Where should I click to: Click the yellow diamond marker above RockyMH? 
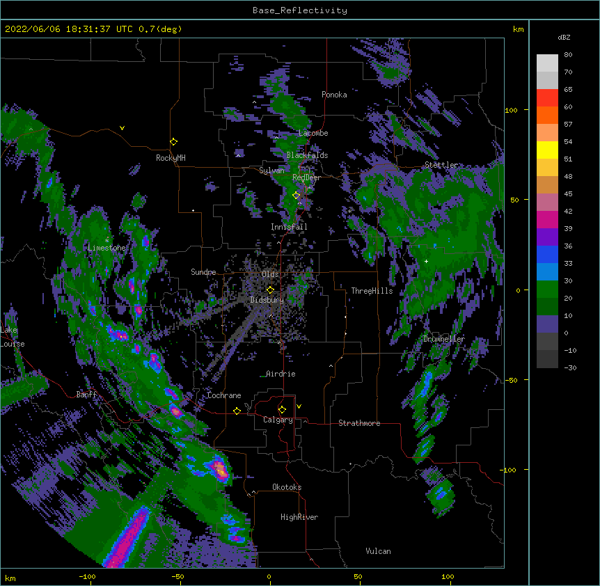pos(174,142)
